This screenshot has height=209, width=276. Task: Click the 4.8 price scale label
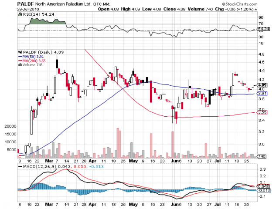262,54
